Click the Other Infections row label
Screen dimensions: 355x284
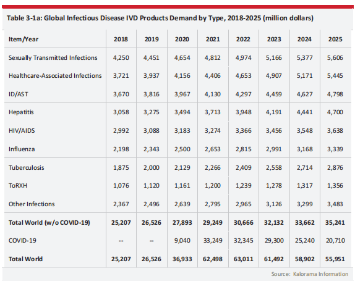32,204
